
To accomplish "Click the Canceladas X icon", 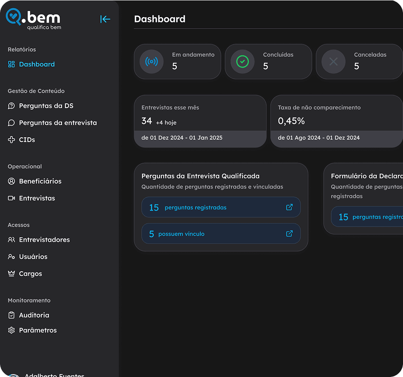I will (333, 62).
